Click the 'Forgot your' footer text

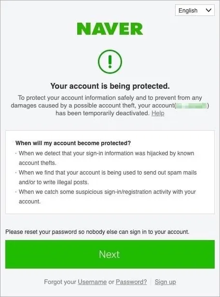60,282
